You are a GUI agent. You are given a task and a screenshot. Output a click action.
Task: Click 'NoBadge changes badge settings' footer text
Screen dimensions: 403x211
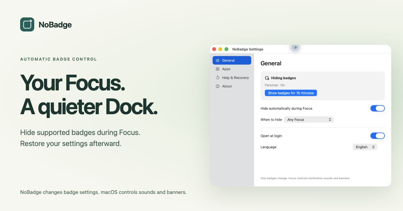click(103, 192)
